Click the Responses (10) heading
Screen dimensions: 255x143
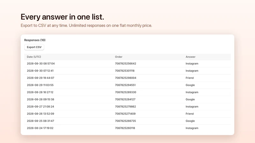click(x=35, y=40)
